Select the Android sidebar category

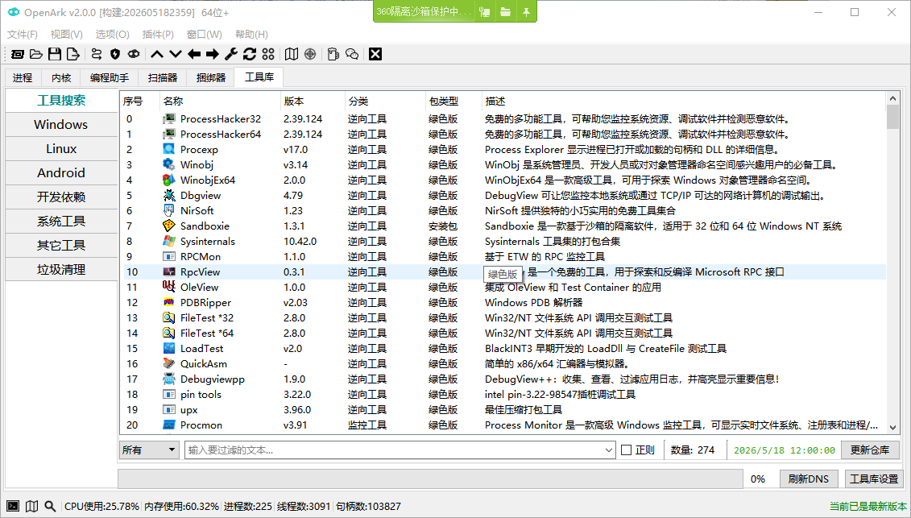pyautogui.click(x=61, y=172)
